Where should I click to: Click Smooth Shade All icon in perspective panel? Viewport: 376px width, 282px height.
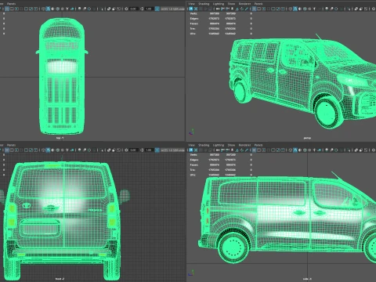[x=295, y=9]
